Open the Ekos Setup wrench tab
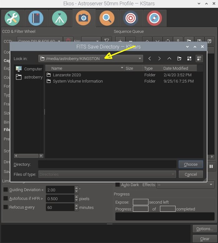This screenshot has height=243, width=218. click(x=12, y=18)
